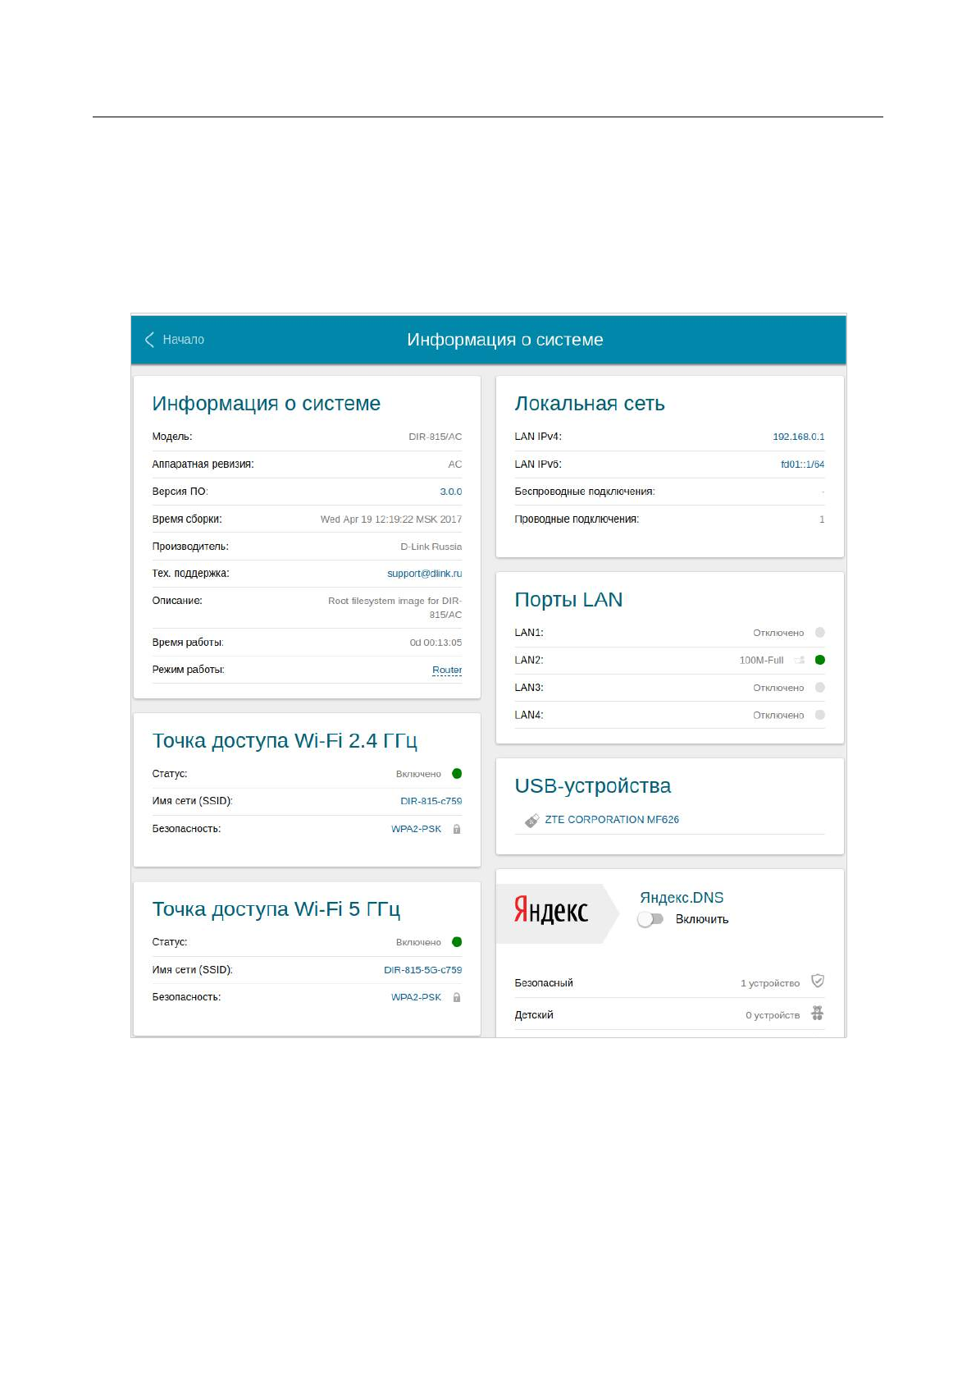Select the DIR-815-c759 network name
The width and height of the screenshot is (976, 1382).
pyautogui.click(x=431, y=801)
